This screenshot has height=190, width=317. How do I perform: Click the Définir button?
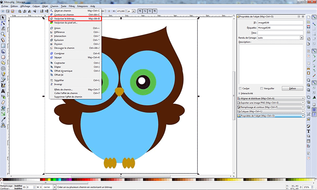[x=292, y=88]
